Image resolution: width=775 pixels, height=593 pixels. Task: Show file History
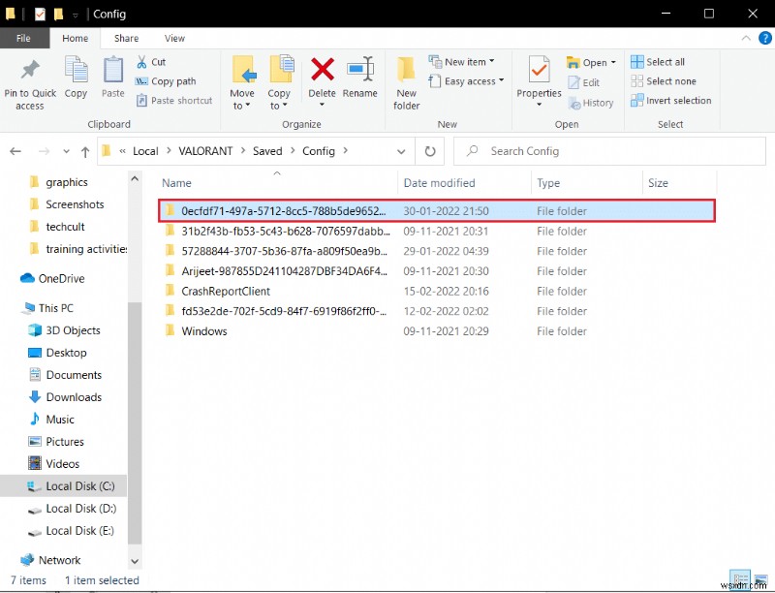591,103
